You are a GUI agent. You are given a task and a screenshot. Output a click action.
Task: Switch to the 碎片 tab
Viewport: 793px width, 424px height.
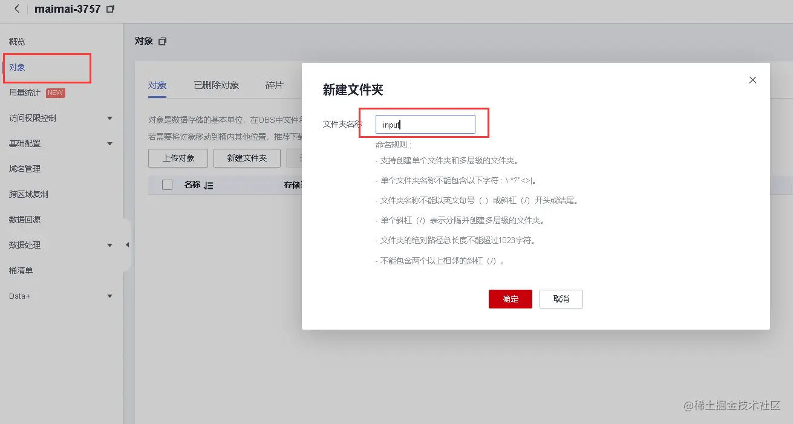274,85
